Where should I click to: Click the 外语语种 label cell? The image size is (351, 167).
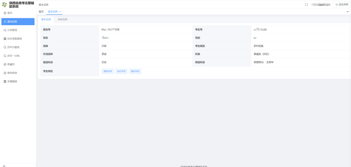pyautogui.click(x=69, y=54)
